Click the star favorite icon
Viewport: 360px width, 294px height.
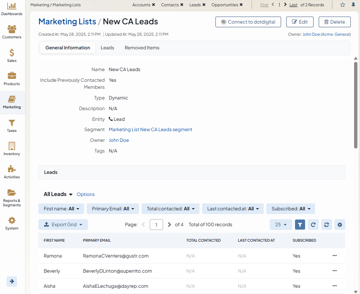point(343,5)
